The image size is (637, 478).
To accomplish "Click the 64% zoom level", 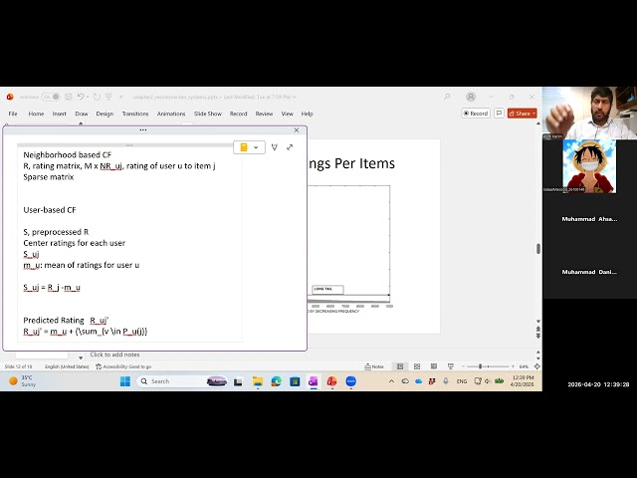I will click(x=525, y=366).
